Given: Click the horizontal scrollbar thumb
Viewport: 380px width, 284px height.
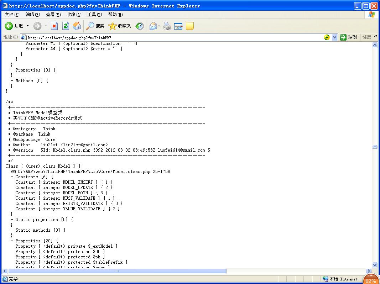Looking at the screenshot, I should [x=117, y=271].
